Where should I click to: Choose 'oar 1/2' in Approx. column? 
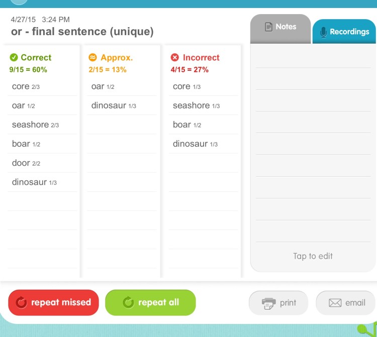point(103,86)
